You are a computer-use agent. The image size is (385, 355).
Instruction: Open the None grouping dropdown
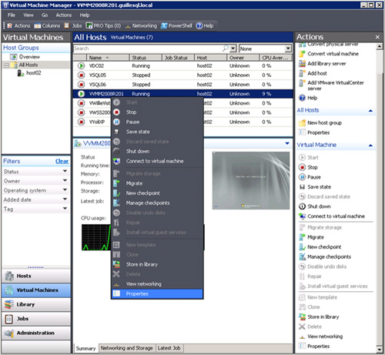tap(288, 49)
